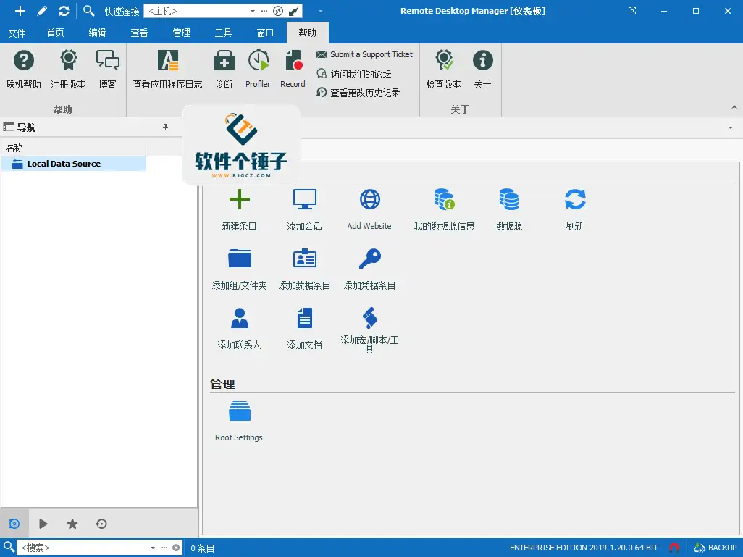Viewport: 743px width, 557px height.
Task: Click the search magnifier in status bar
Action: pyautogui.click(x=9, y=547)
